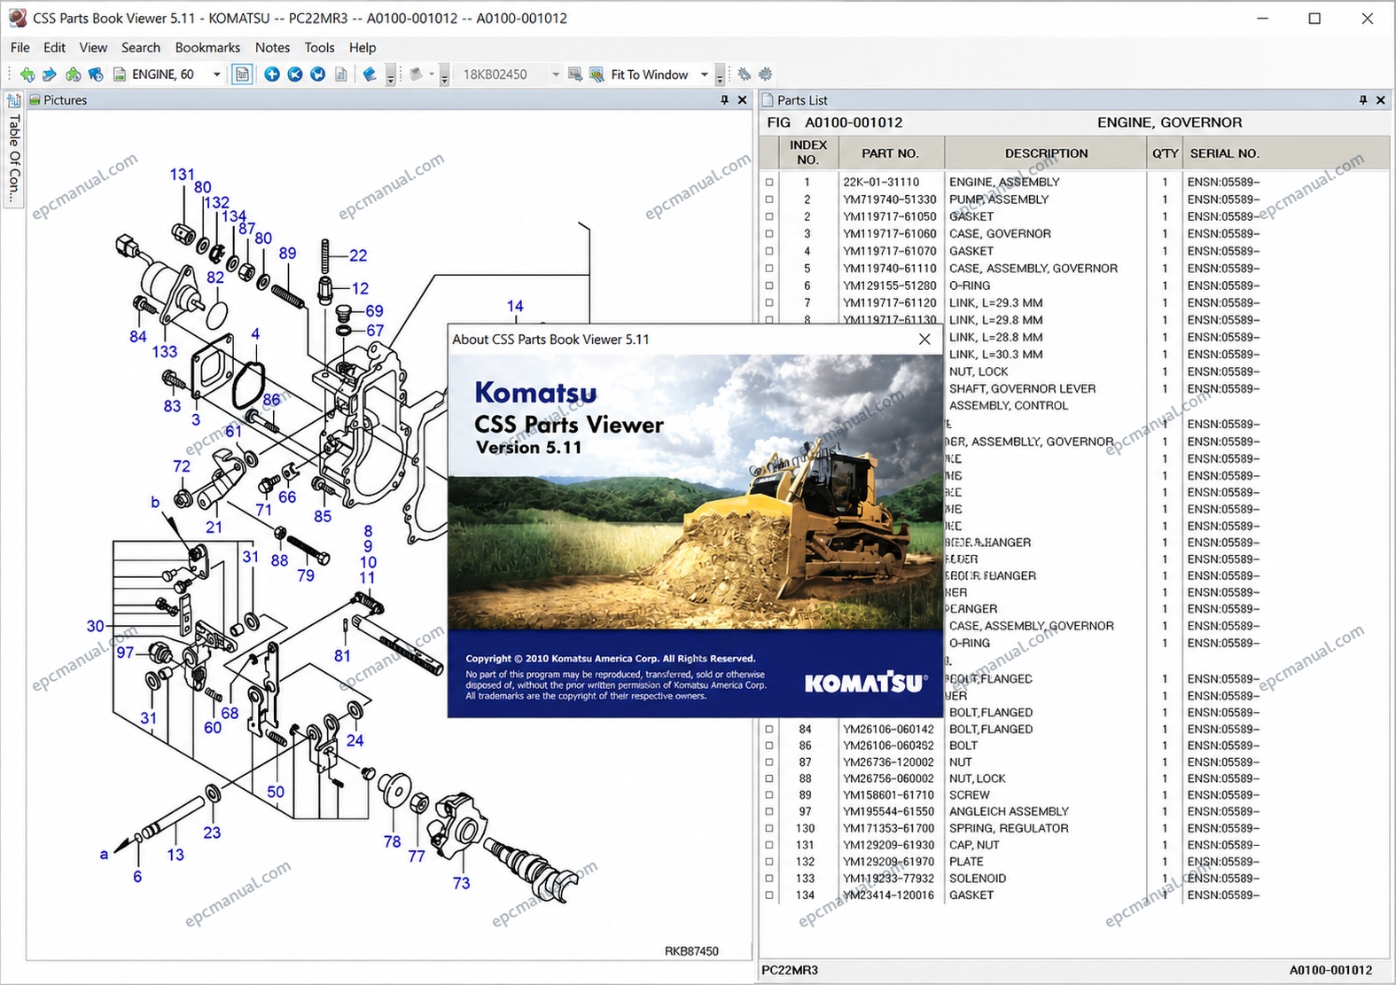
Task: Select part number YM23414-120016
Action: (x=888, y=895)
